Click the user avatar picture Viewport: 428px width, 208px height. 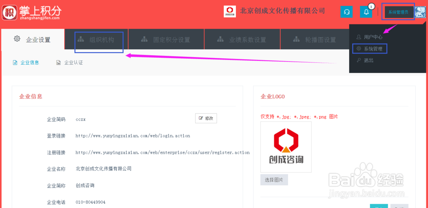420,12
